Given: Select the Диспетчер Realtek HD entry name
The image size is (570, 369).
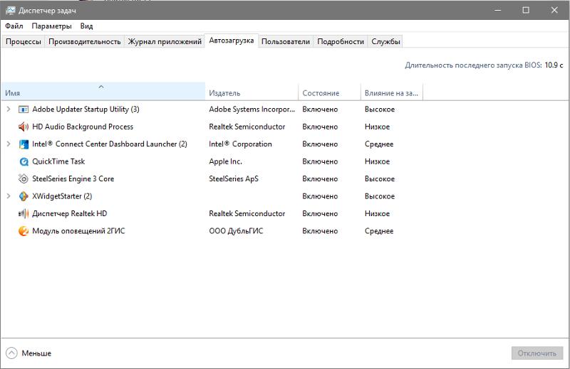Looking at the screenshot, I should (69, 214).
